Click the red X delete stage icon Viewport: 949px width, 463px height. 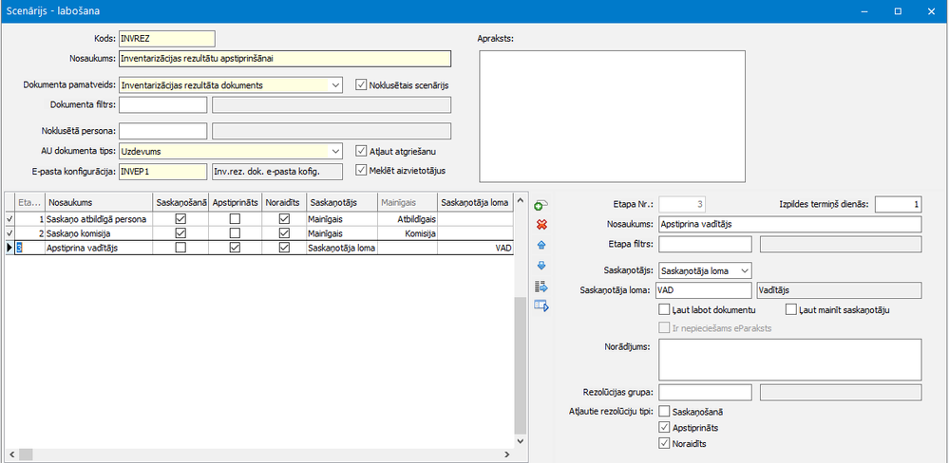point(541,225)
